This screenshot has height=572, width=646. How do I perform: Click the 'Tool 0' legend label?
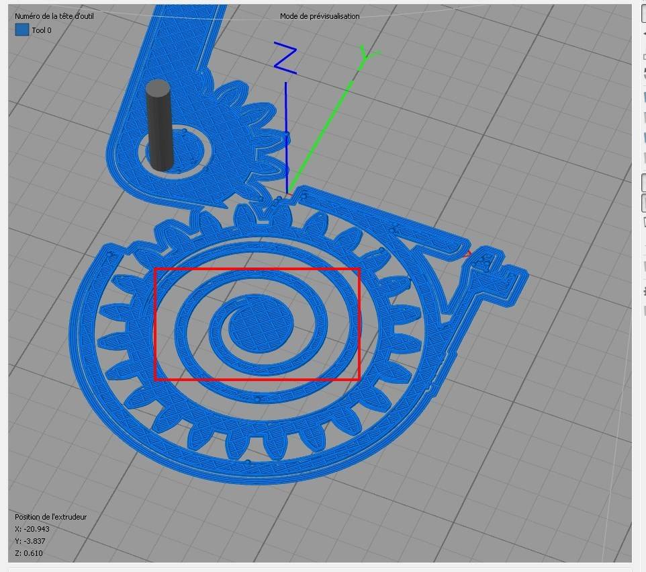click(42, 30)
